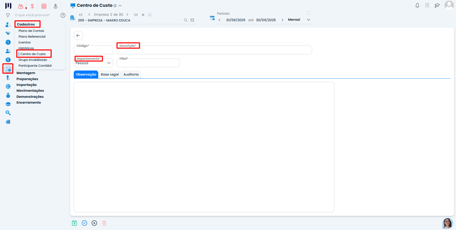Open the graduation cap training icon

(437, 6)
